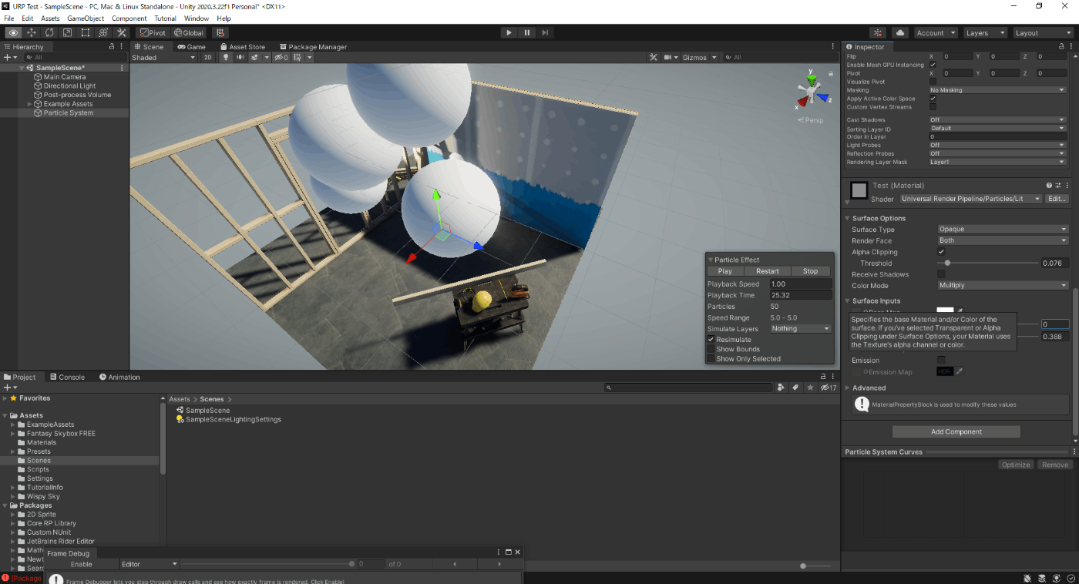Open scene camera settings icon
This screenshot has height=584, width=1079.
[x=667, y=58]
